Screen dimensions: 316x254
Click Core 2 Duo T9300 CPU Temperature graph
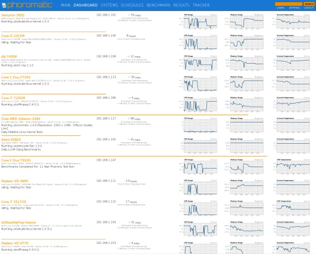293,167
